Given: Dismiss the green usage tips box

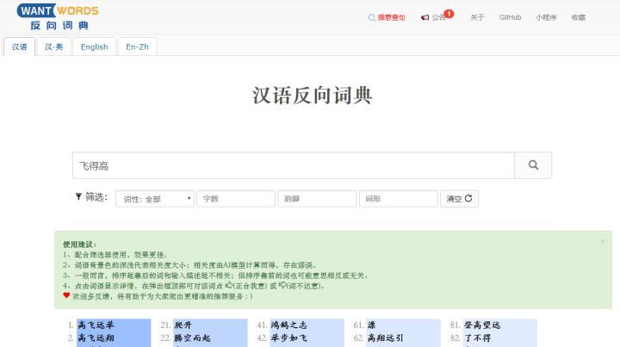Looking at the screenshot, I should 602,241.
